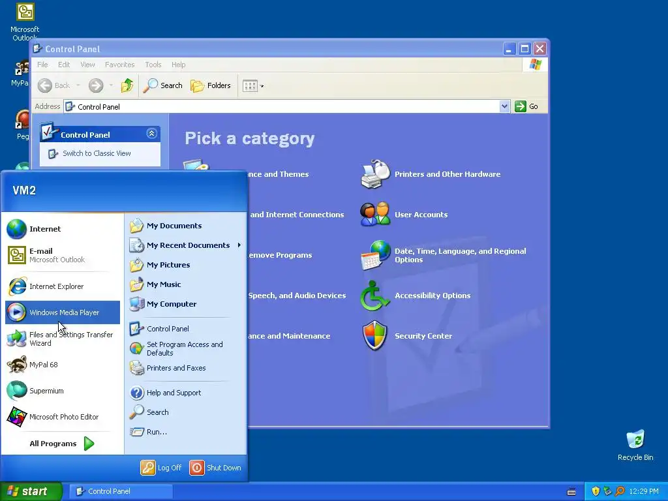
Task: Switch to Classic View
Action: [x=97, y=153]
